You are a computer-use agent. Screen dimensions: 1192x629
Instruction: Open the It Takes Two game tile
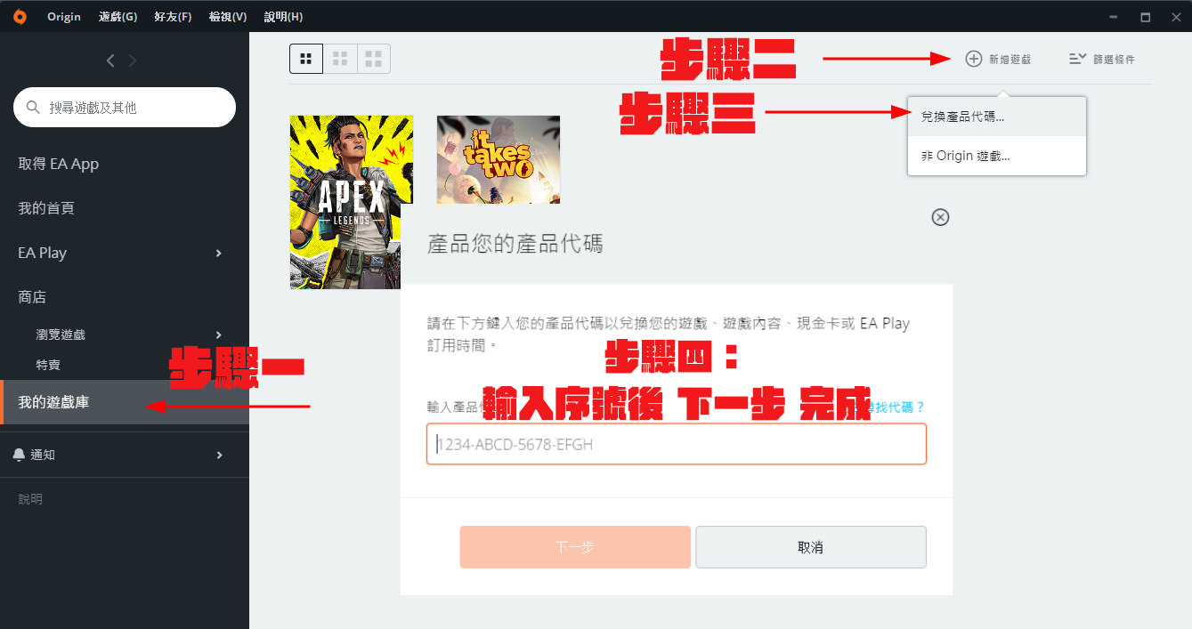[x=499, y=160]
